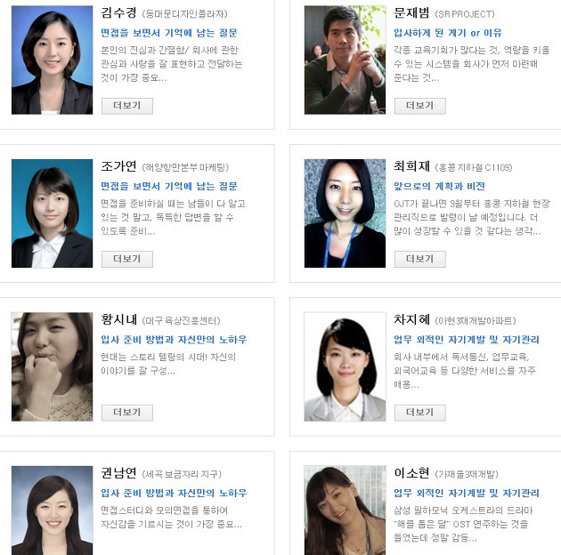Open 이소현's profile photo
Screen dimensions: 561x555
[345, 511]
